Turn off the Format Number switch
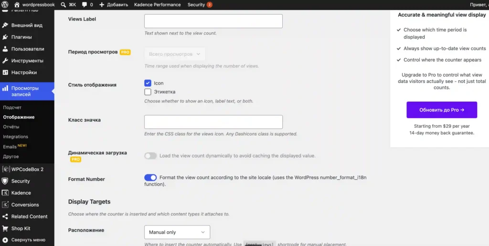Screen dimensions: 489x246 [x=150, y=177]
